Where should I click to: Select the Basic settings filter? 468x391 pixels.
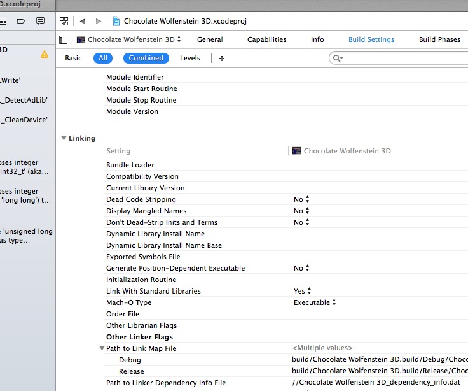click(x=73, y=58)
